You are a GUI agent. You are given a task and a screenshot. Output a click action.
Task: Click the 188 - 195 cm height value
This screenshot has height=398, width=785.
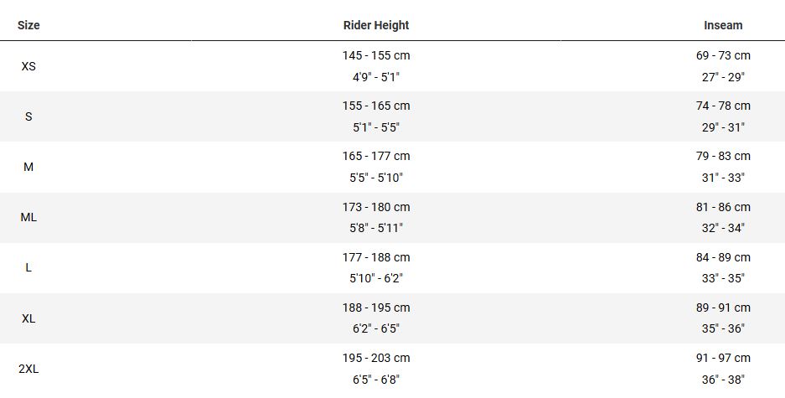pyautogui.click(x=376, y=308)
